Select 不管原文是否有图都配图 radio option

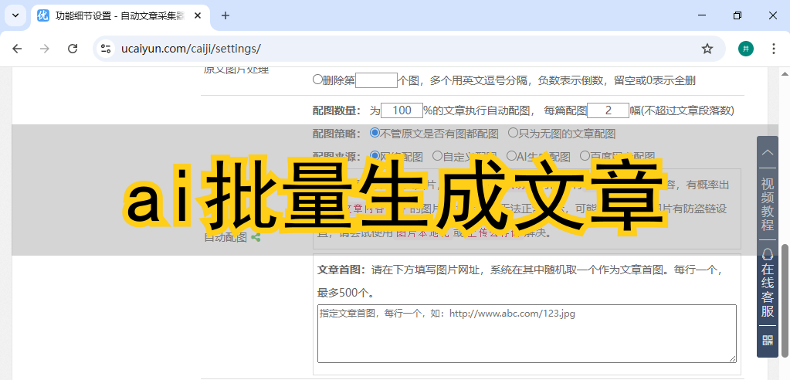375,133
